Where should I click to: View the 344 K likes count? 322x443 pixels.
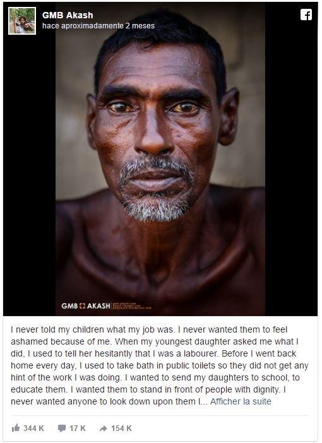coord(33,428)
